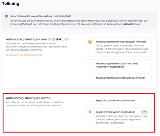The height and width of the screenshot is (136, 160).
Task: Click the green 'NY!' badge
Action: click(144, 112)
